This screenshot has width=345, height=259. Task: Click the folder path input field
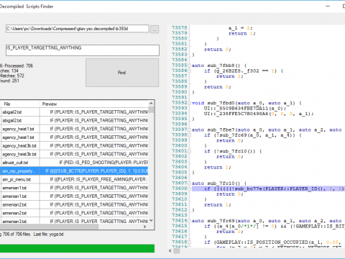[77, 29]
